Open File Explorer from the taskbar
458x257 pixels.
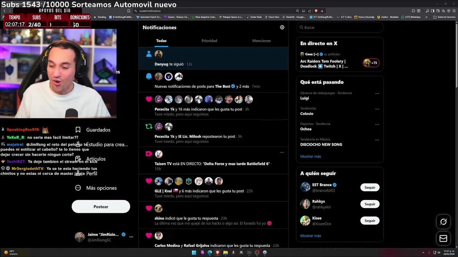225,252
